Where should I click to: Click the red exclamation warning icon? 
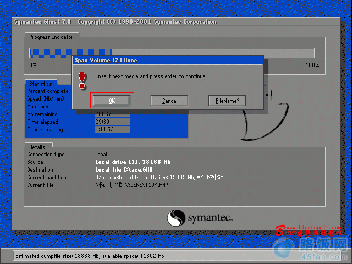pyautogui.click(x=82, y=80)
